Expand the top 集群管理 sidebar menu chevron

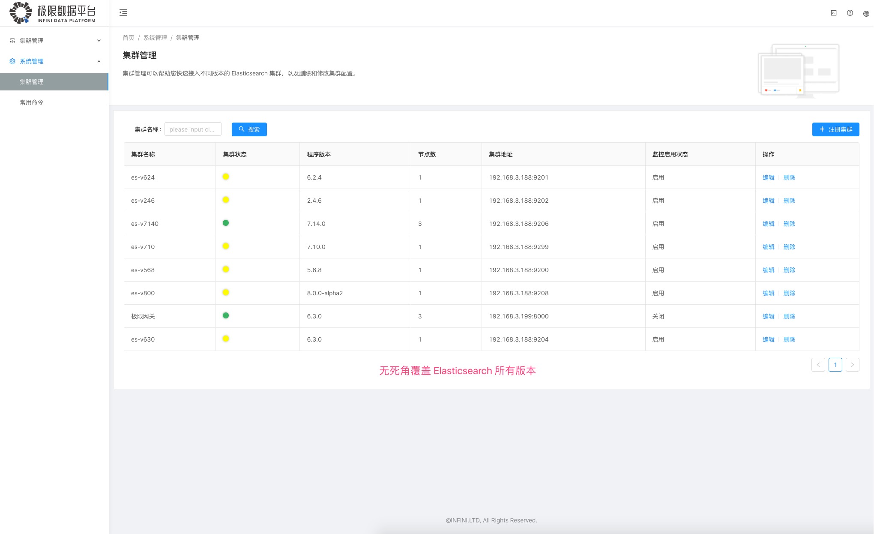[99, 41]
